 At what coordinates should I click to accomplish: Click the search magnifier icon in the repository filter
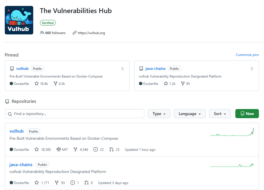[x=10, y=114]
